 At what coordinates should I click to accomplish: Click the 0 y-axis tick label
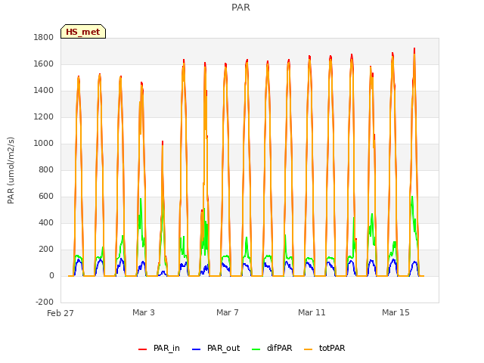[51, 275]
